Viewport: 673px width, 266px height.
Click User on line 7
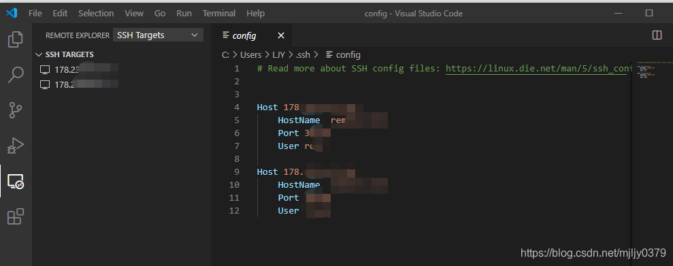[289, 146]
